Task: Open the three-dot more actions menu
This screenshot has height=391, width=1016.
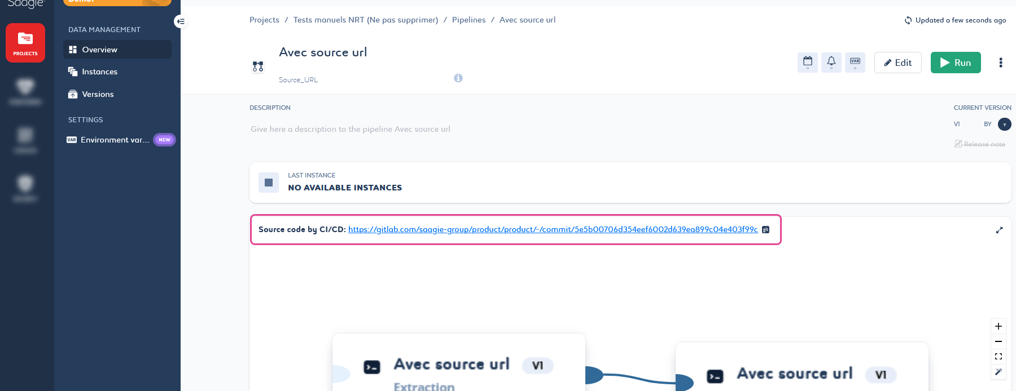Action: click(x=1001, y=63)
